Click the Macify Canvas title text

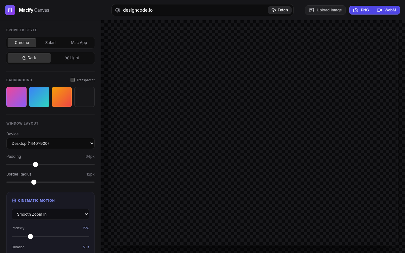tap(34, 10)
